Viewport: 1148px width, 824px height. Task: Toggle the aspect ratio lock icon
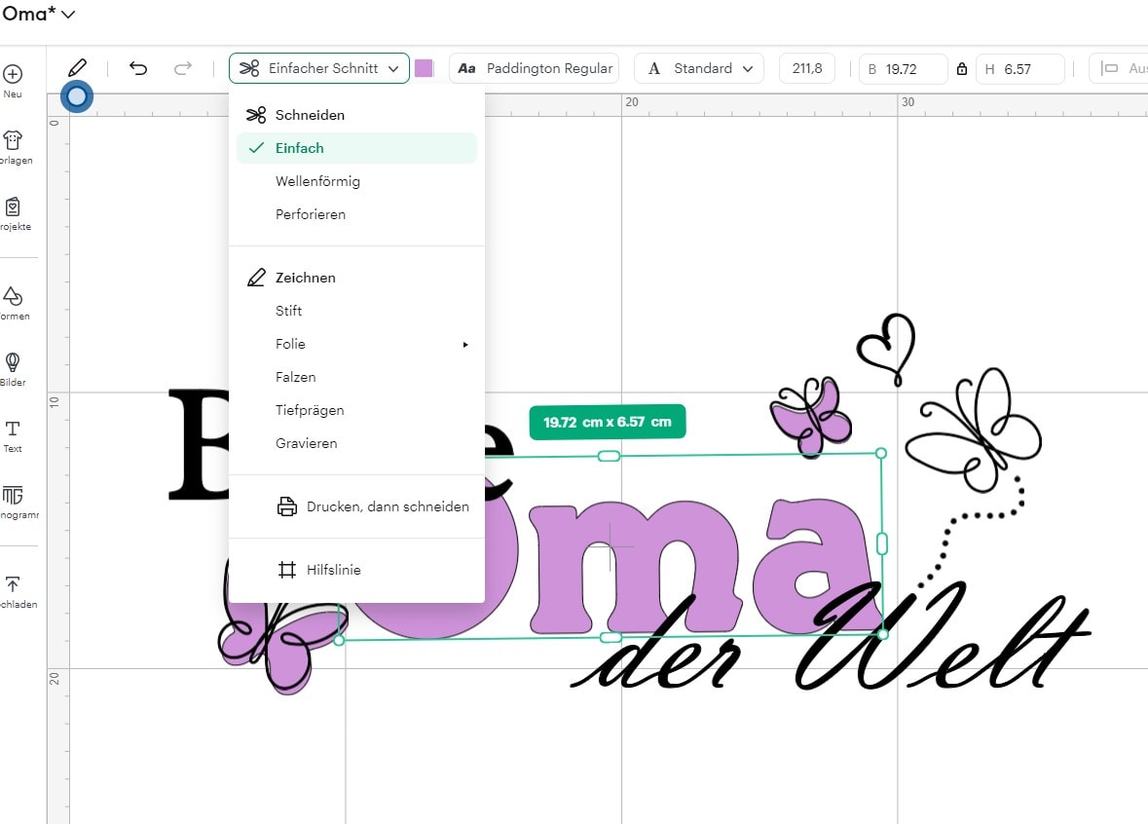962,69
